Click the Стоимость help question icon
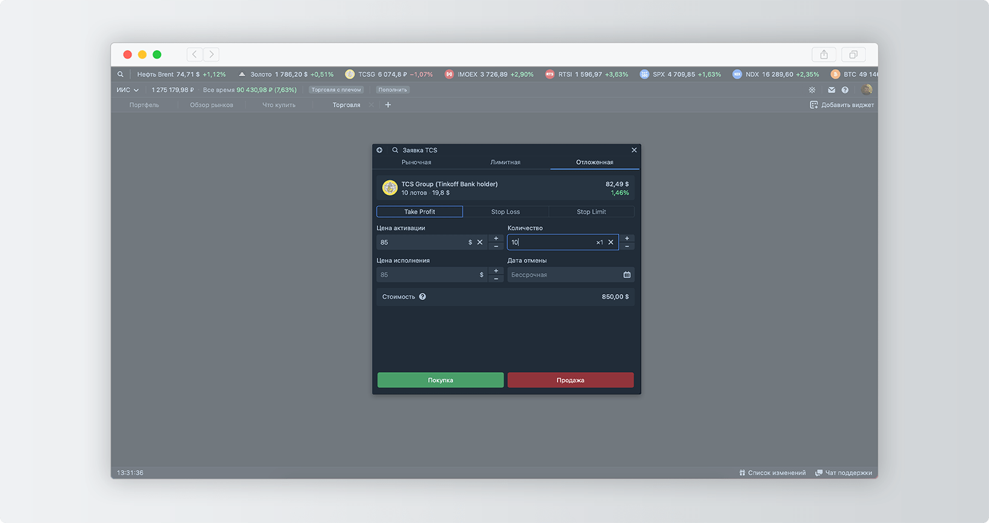This screenshot has width=989, height=523. coord(422,297)
